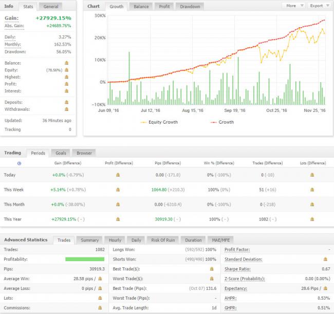Click the lock icon beside Equity percentage
Image resolution: width=334 pixels, height=314 pixels.
click(x=66, y=70)
